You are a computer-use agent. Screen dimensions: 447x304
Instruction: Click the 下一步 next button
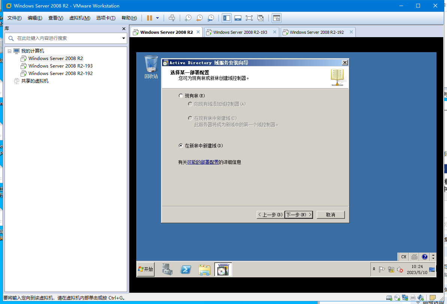pyautogui.click(x=299, y=215)
